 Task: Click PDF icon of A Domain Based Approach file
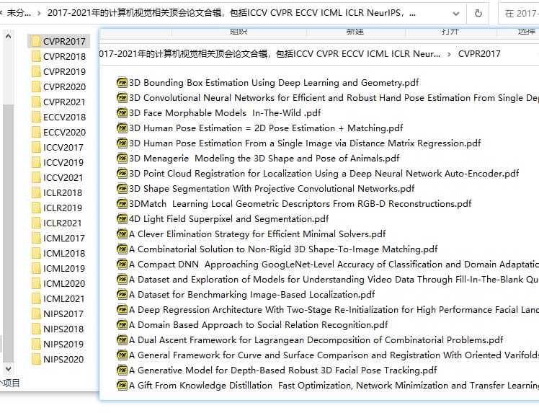[x=122, y=324]
